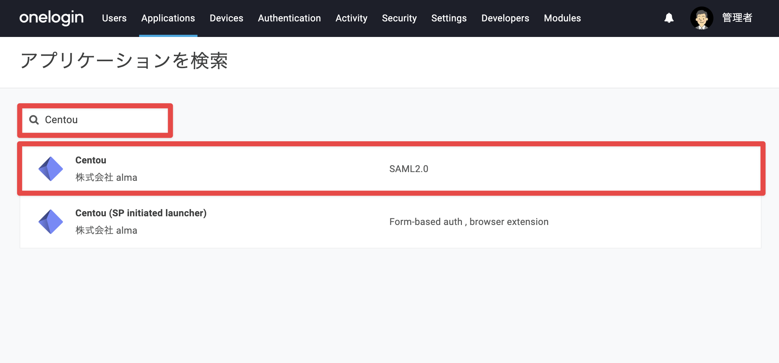Viewport: 779px width, 363px height.
Task: Click 株式会社 alma under Centou
Action: (106, 178)
